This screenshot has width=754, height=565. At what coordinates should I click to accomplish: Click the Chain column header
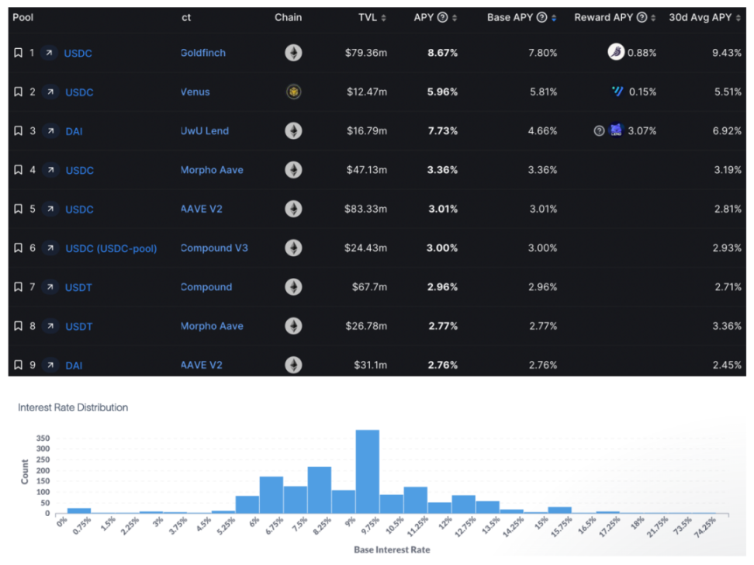(288, 17)
